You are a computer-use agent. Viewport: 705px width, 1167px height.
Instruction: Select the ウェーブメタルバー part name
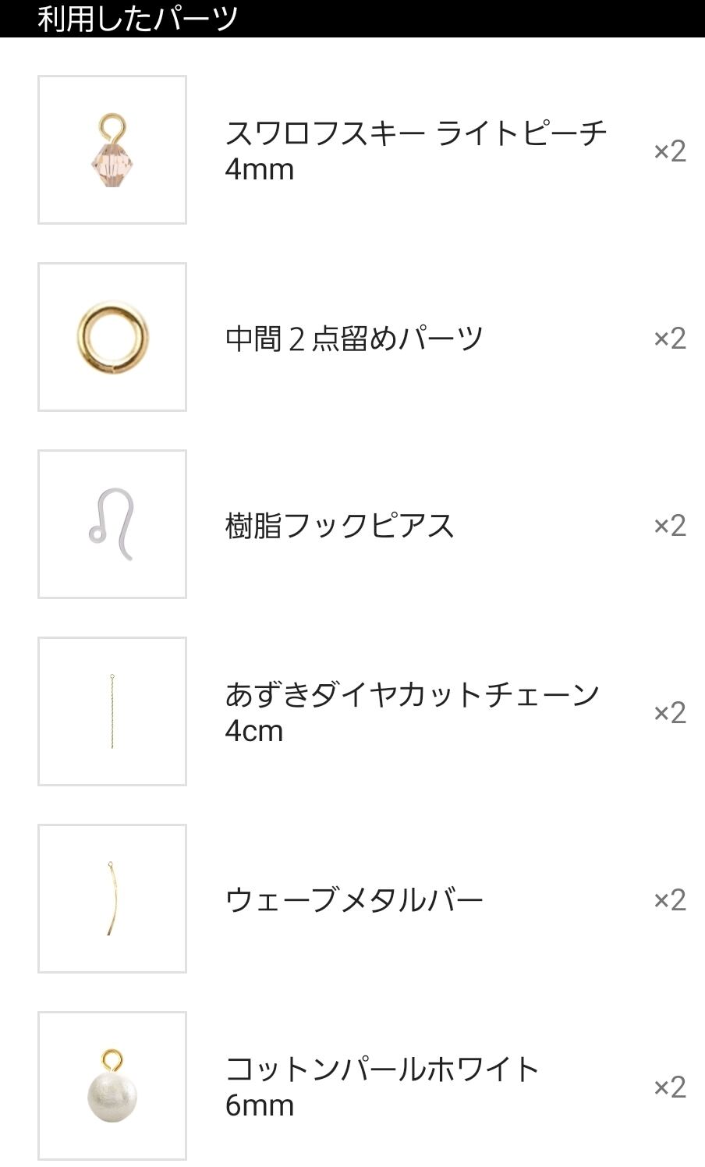[354, 900]
